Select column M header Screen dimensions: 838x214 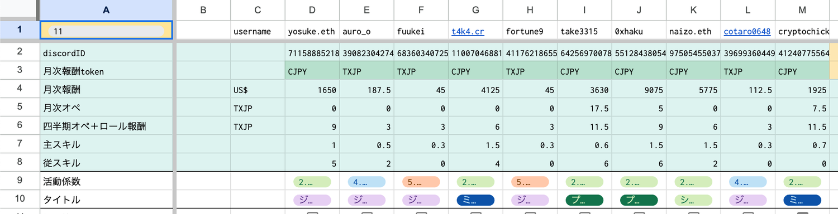pyautogui.click(x=802, y=10)
